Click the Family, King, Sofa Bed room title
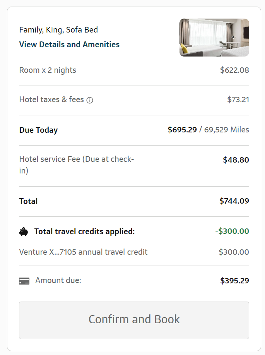The width and height of the screenshot is (265, 355). (x=58, y=30)
